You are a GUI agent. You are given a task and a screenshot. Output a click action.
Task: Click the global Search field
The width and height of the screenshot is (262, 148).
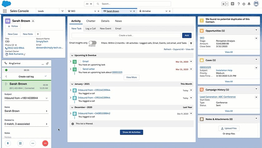pos(132,4)
